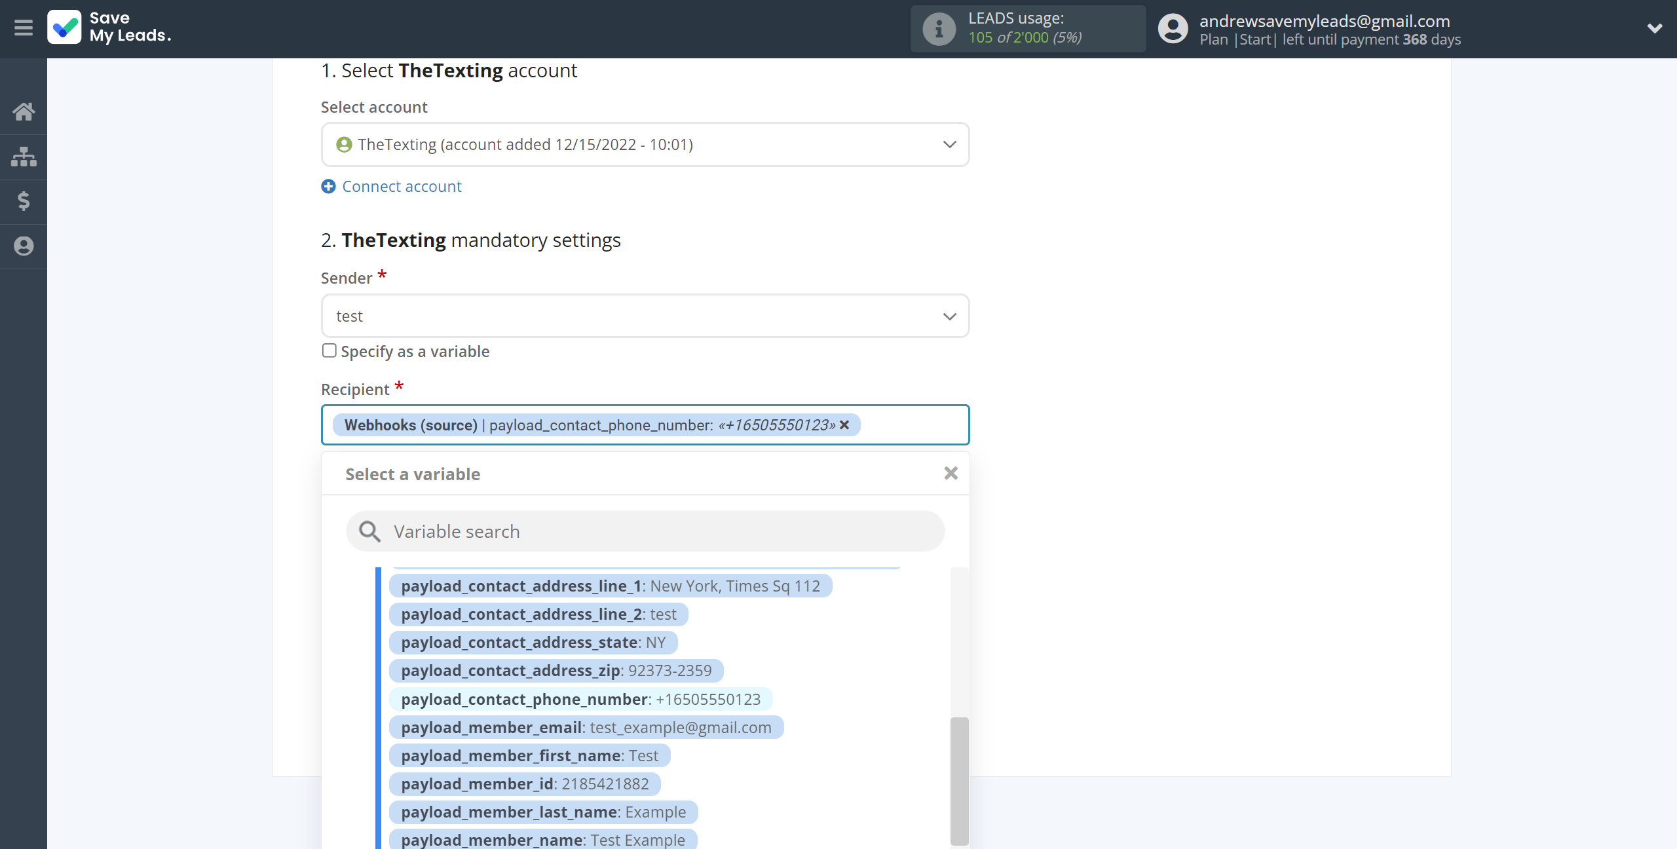The height and width of the screenshot is (849, 1677).
Task: Open the Select account dropdown
Action: (645, 145)
